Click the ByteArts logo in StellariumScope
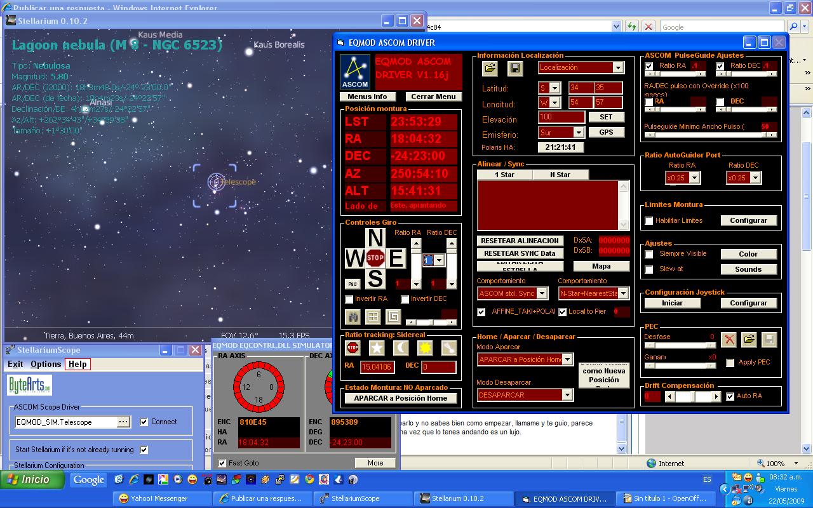 30,385
